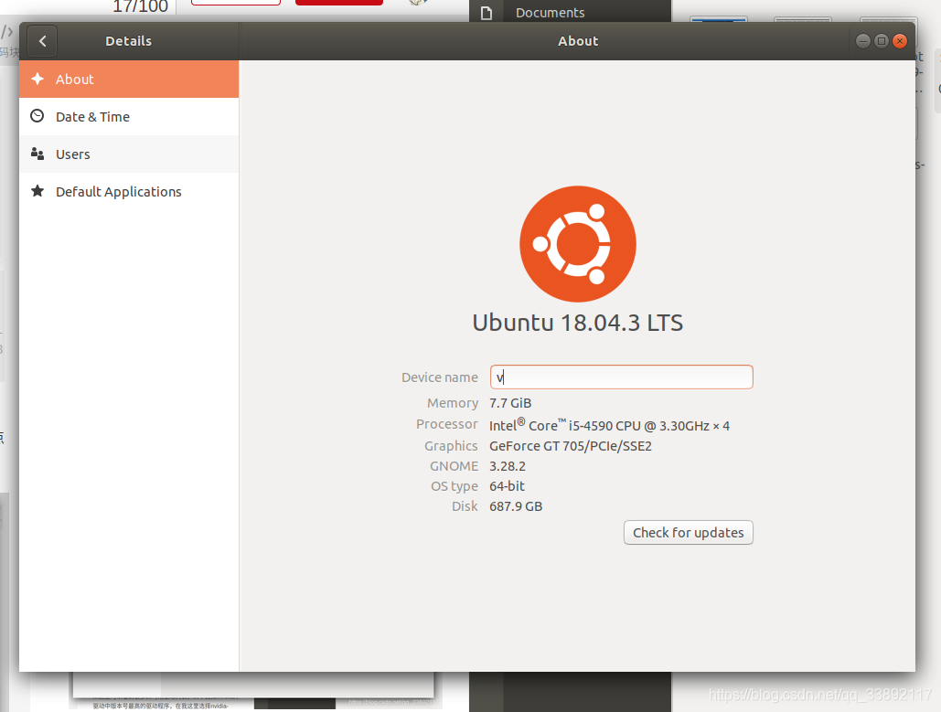Click the people icon next to Users
This screenshot has width=941, height=712.
tap(37, 154)
